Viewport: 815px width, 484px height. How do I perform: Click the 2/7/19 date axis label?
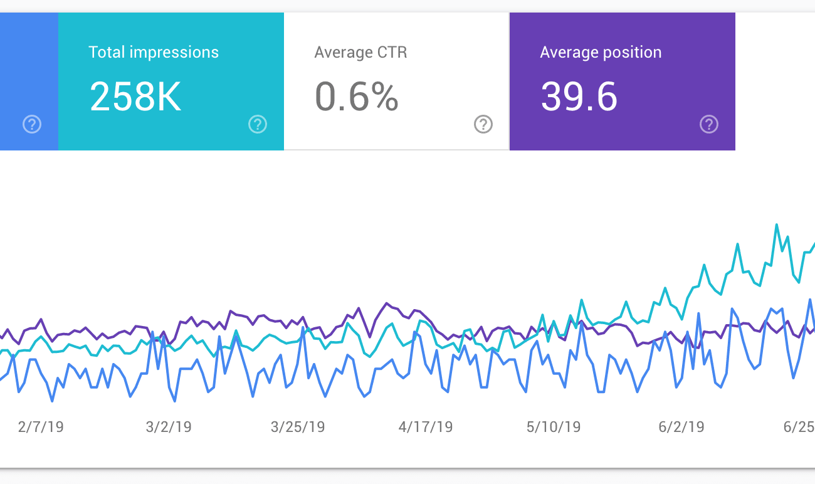pyautogui.click(x=41, y=427)
